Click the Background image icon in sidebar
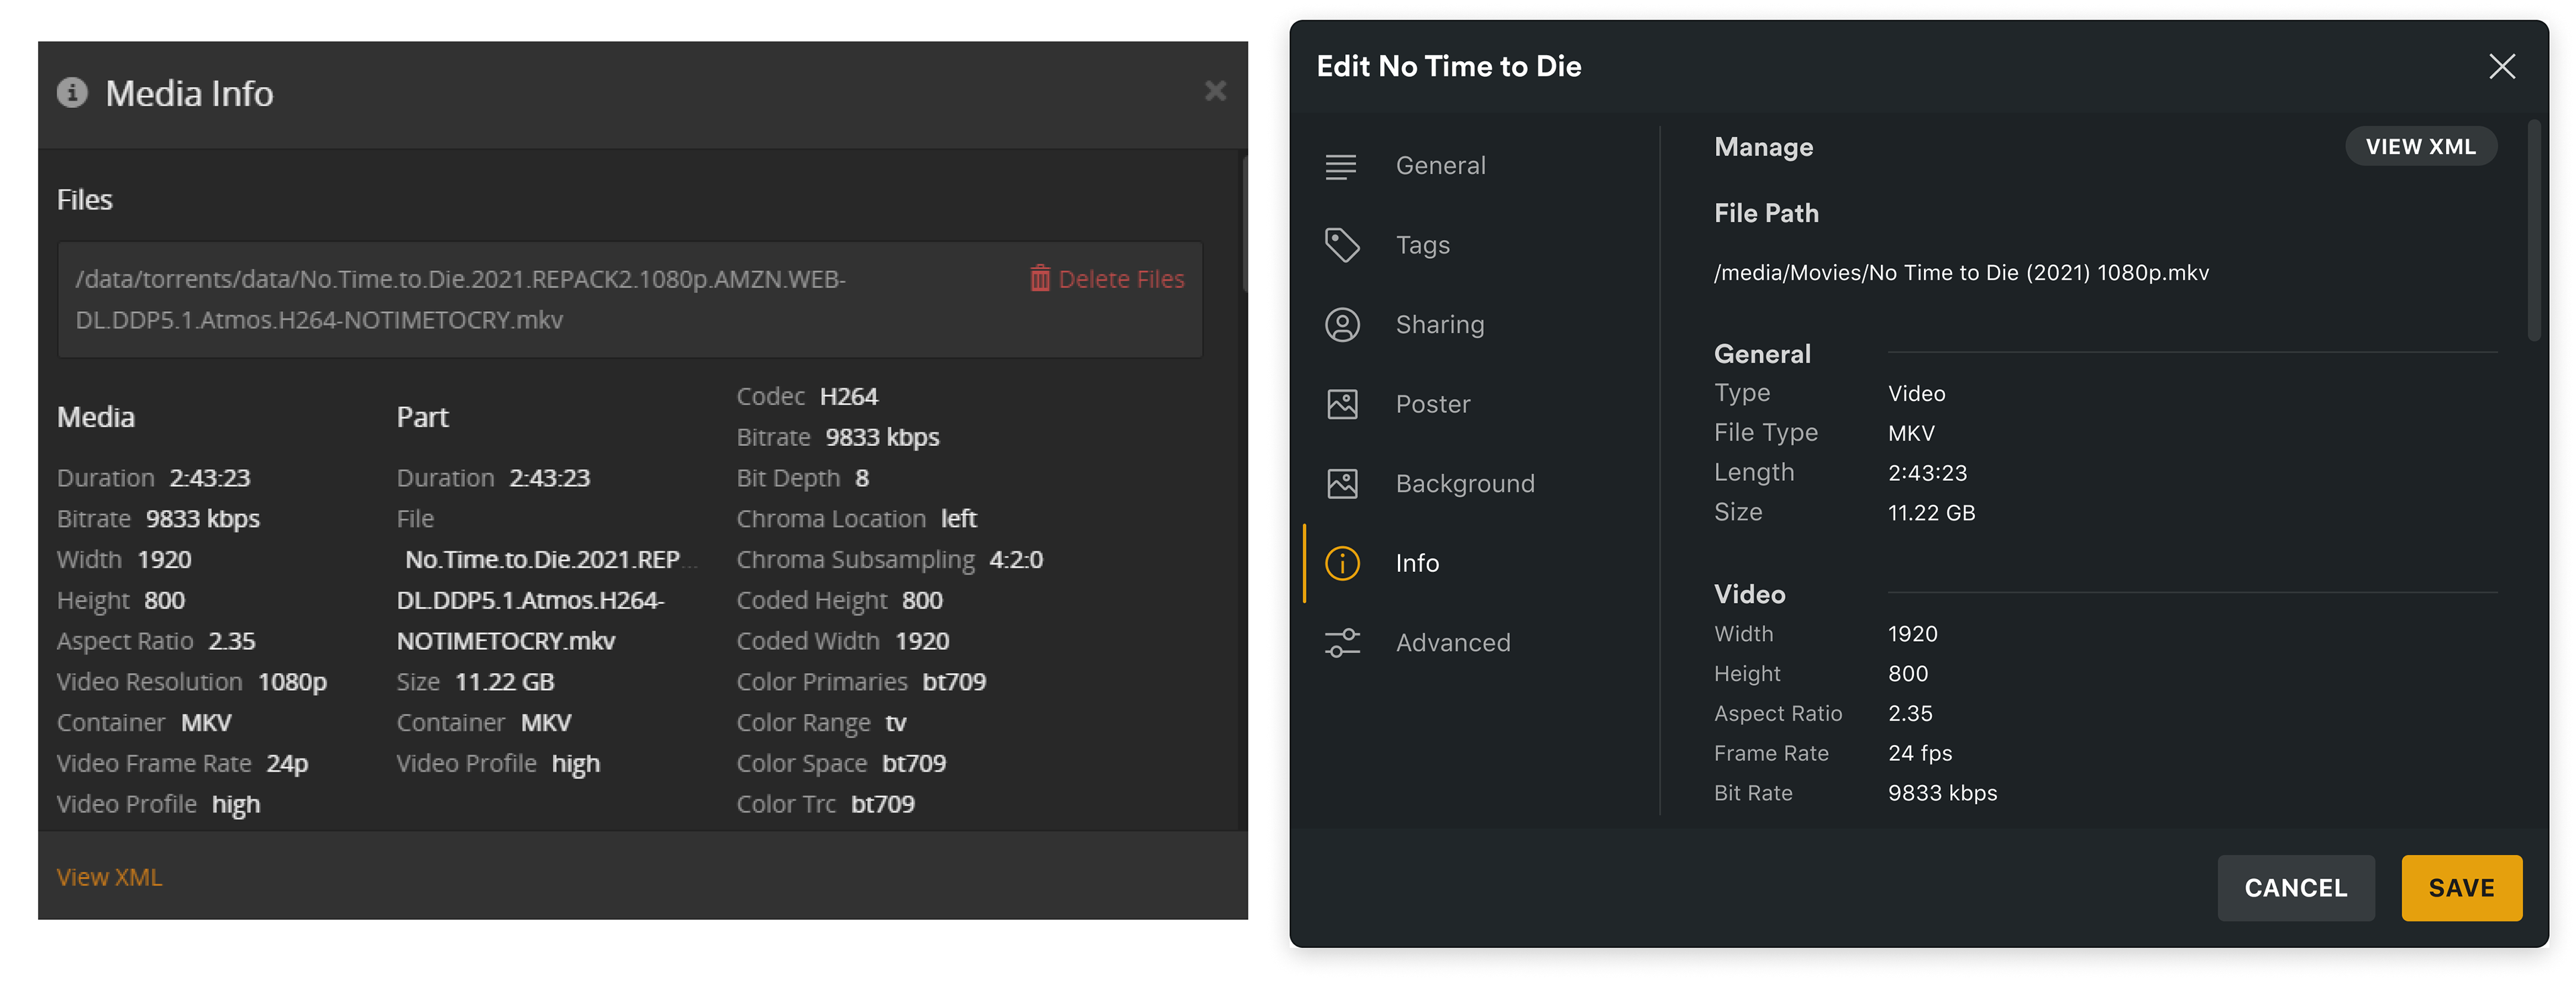 coord(1342,483)
